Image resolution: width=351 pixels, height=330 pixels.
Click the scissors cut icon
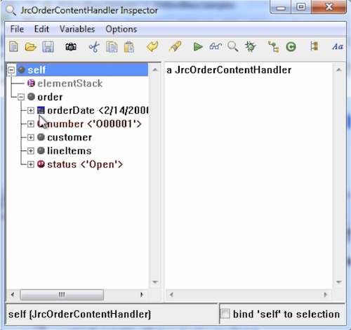[x=94, y=47]
